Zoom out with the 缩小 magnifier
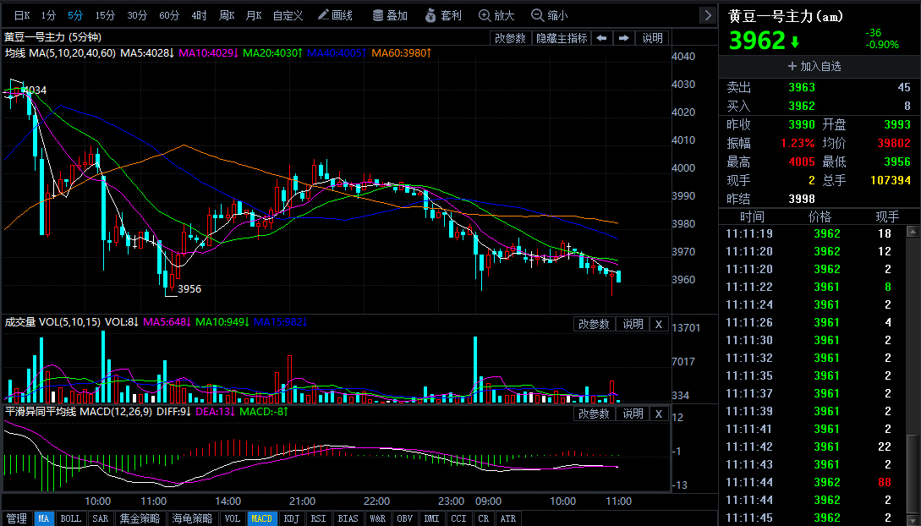The image size is (921, 526). (x=549, y=15)
